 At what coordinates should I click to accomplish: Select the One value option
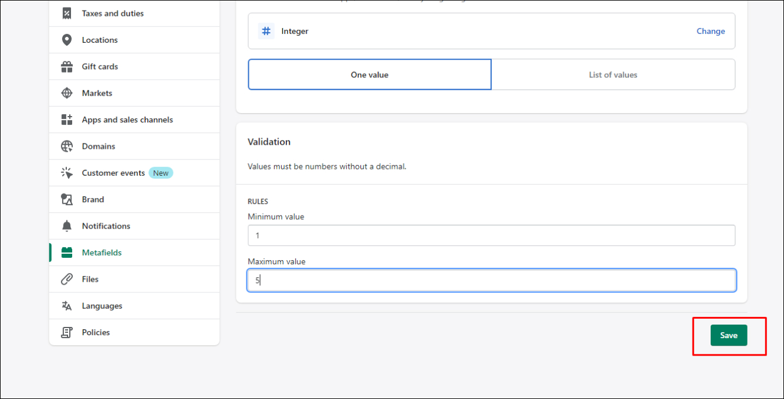tap(370, 74)
